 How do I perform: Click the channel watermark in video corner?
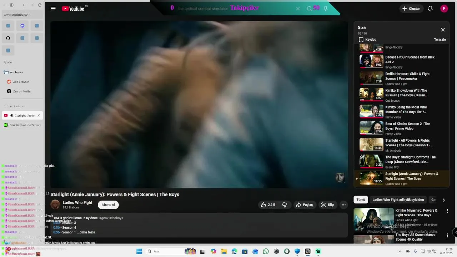coord(340,177)
